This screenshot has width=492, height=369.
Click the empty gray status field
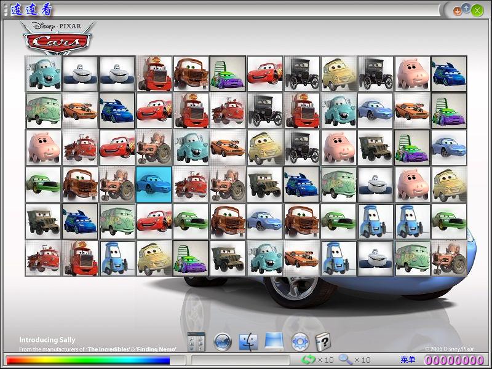click(240, 360)
